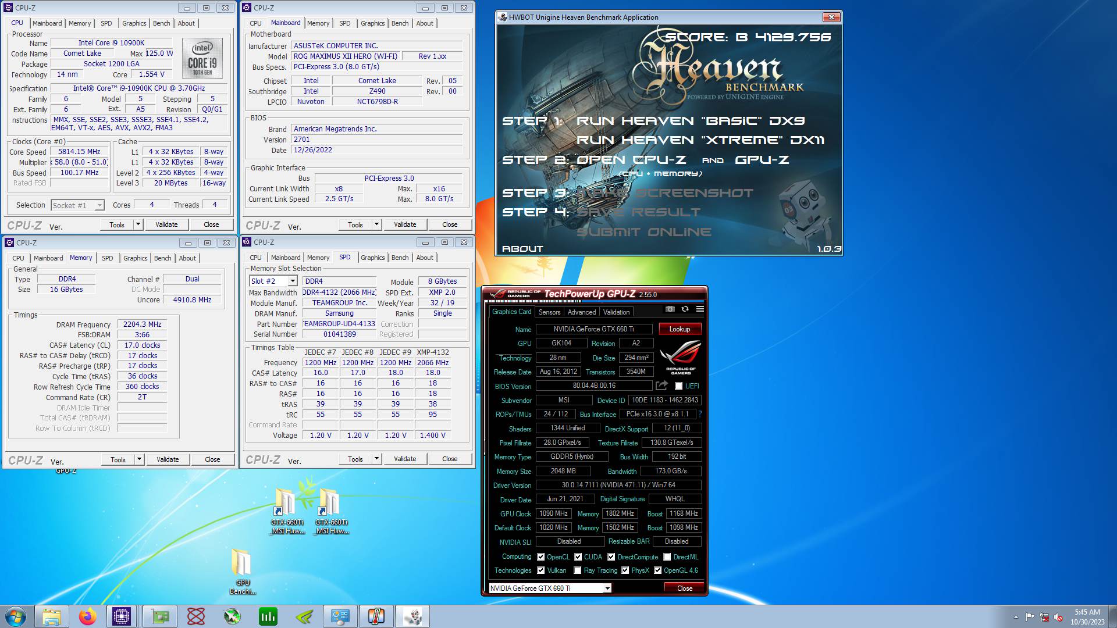This screenshot has width=1117, height=628.
Task: Click the green sphere arrow taskbar icon
Action: (232, 616)
